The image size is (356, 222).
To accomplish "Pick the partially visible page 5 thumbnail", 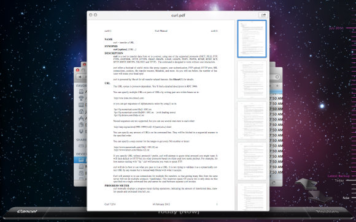I will [x=252, y=197].
